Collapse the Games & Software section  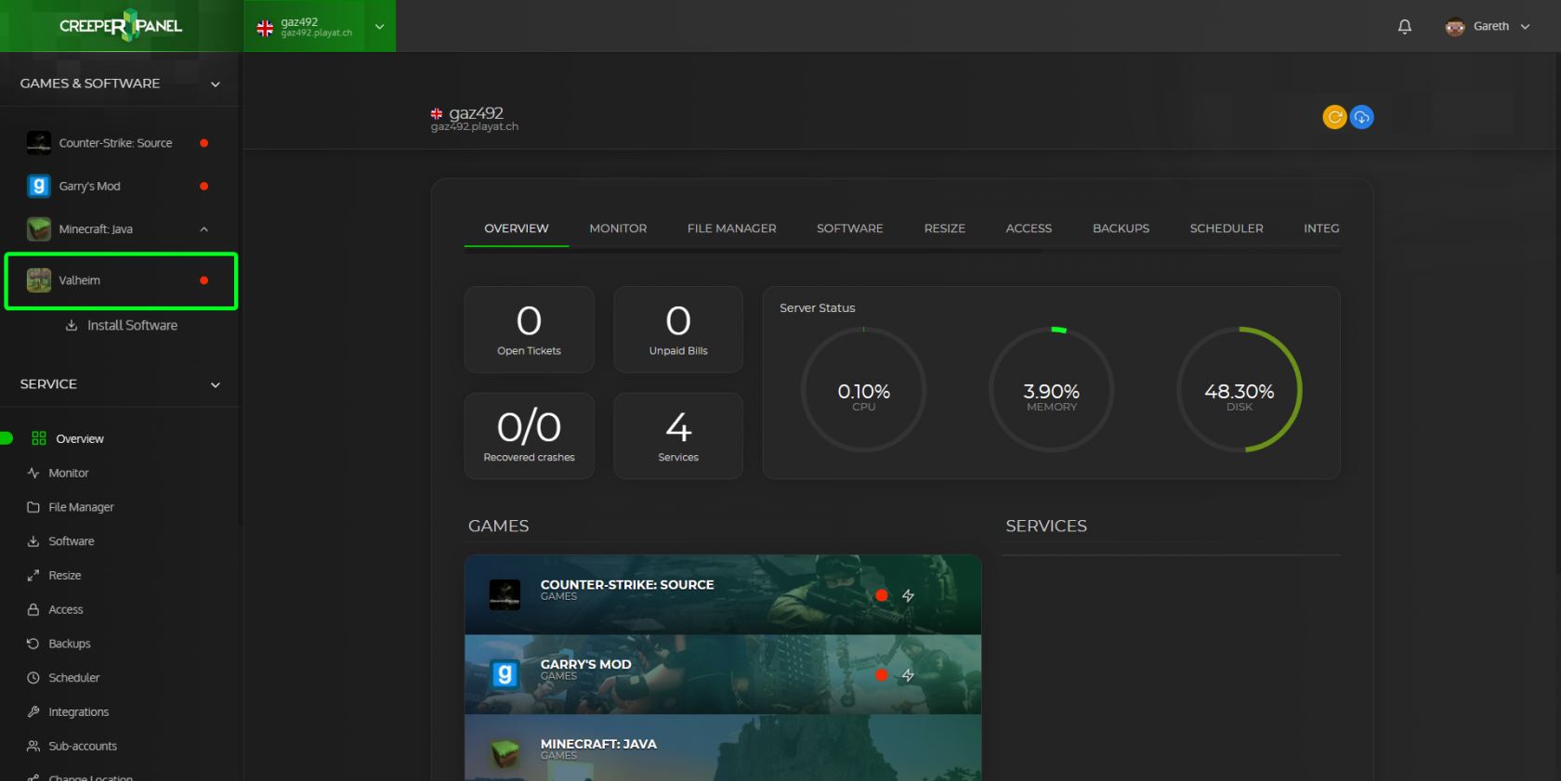[216, 85]
